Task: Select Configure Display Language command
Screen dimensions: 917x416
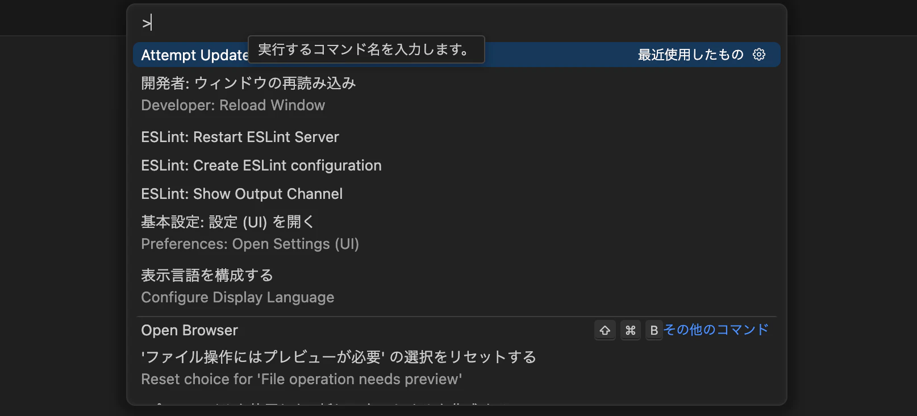Action: click(x=456, y=286)
